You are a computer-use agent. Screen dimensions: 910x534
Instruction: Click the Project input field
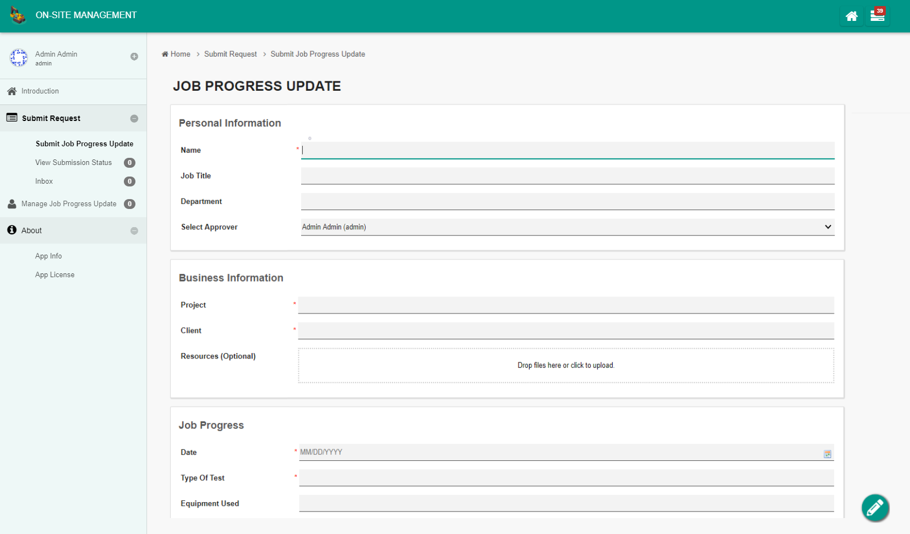coord(566,305)
